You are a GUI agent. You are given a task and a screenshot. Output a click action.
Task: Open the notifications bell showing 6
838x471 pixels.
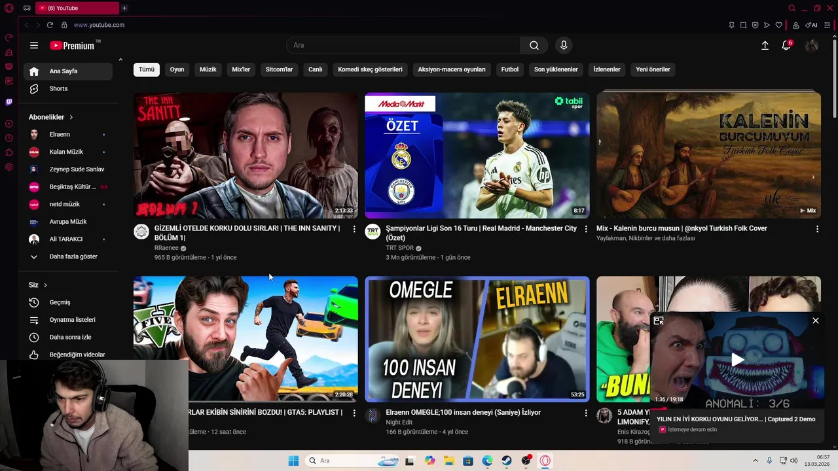coord(786,45)
